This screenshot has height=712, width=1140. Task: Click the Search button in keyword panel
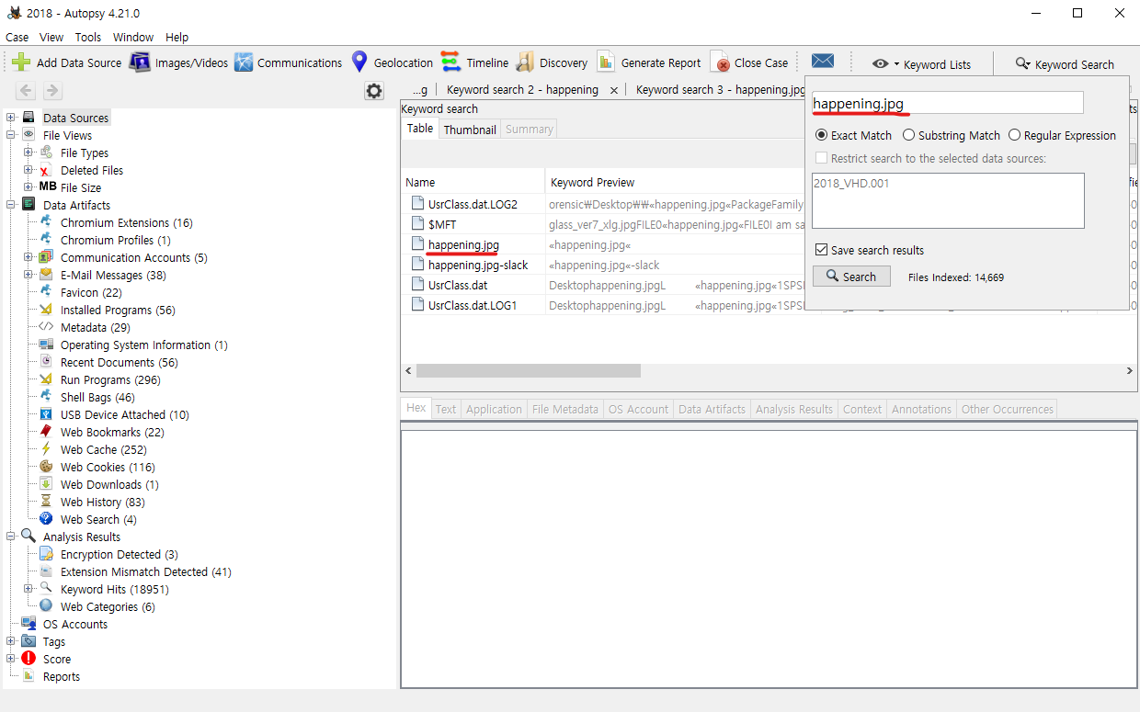click(x=851, y=277)
